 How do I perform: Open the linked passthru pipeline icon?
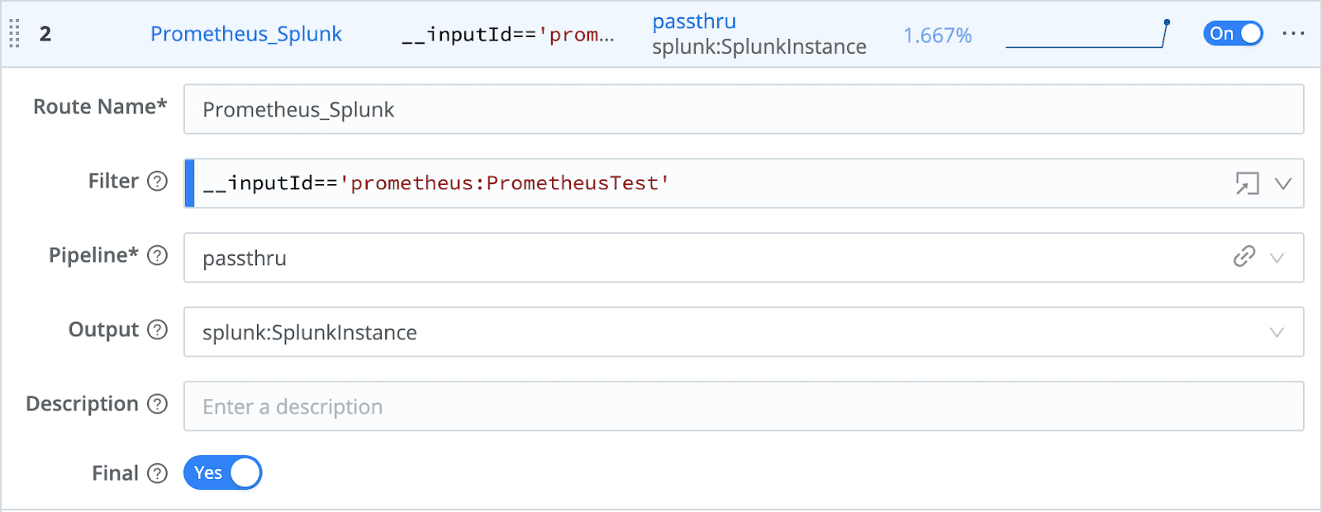1244,257
